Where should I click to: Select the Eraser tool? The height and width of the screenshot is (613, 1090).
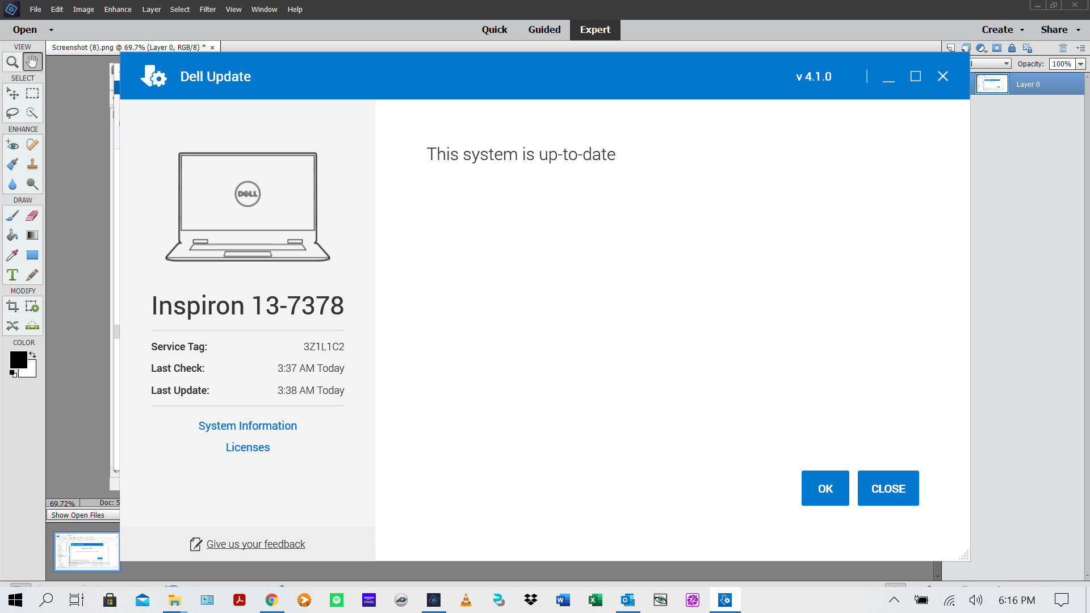click(32, 216)
